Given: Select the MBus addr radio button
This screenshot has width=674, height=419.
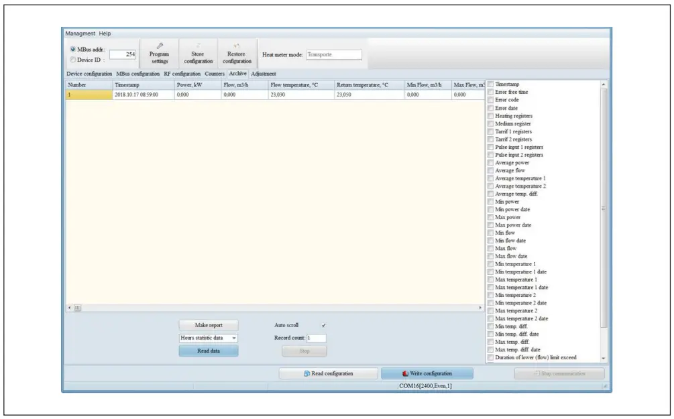Looking at the screenshot, I should point(72,50).
